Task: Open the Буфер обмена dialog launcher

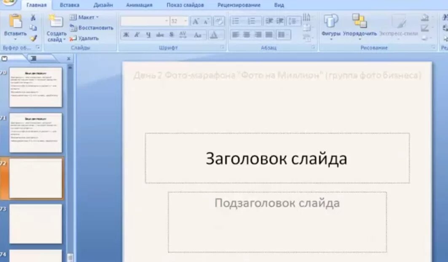Action: click(38, 48)
